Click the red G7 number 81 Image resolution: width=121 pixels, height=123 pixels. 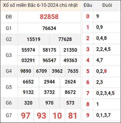click(x=73, y=116)
